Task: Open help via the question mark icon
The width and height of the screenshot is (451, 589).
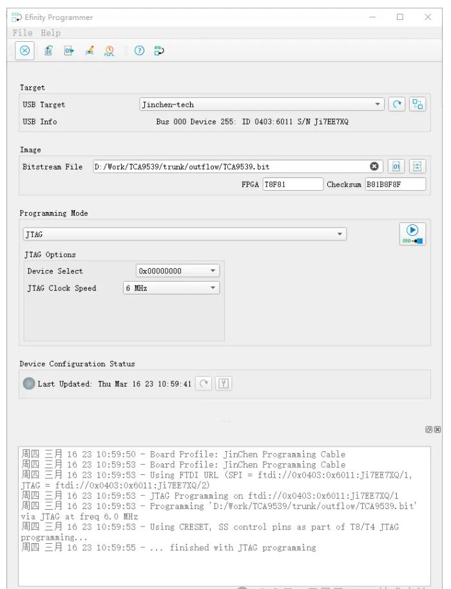Action: click(139, 50)
